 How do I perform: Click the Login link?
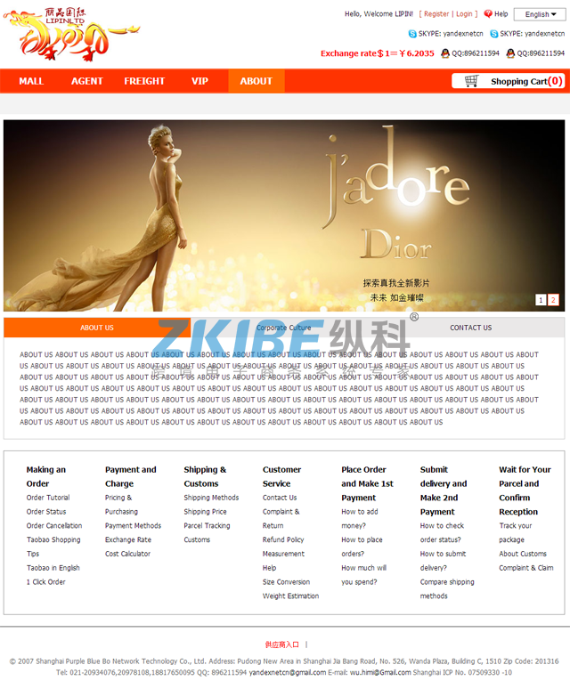tap(464, 14)
